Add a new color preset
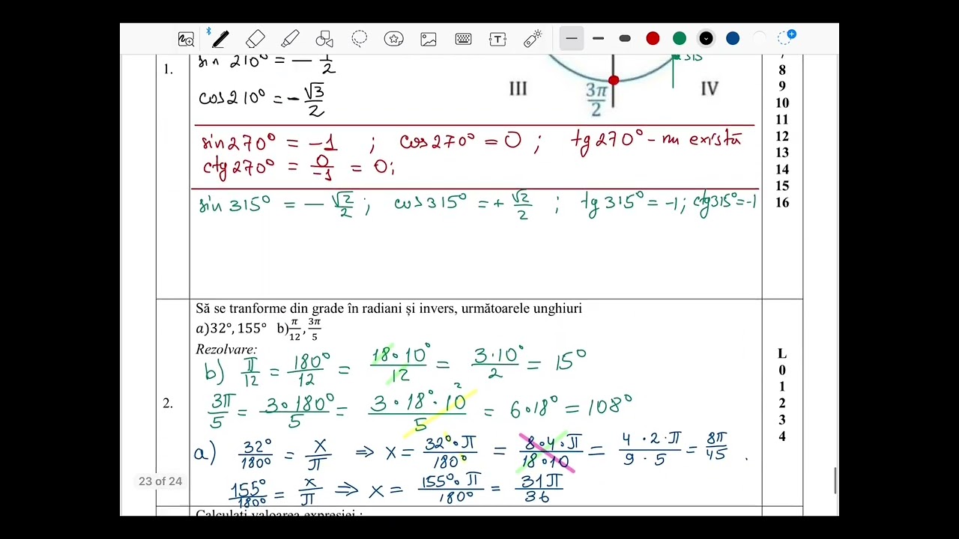The image size is (959, 539). tap(787, 37)
